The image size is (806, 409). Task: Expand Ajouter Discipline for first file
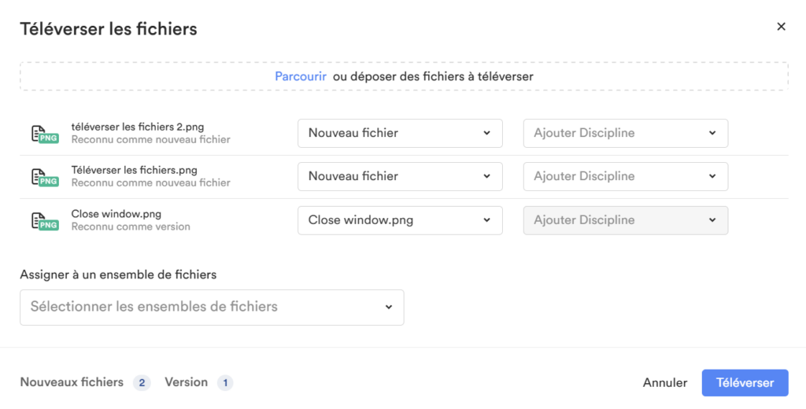click(626, 133)
